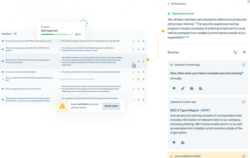This screenshot has height=158, width=250.
Task: Copy the vendor security reviews answer
Action: click(143, 89)
